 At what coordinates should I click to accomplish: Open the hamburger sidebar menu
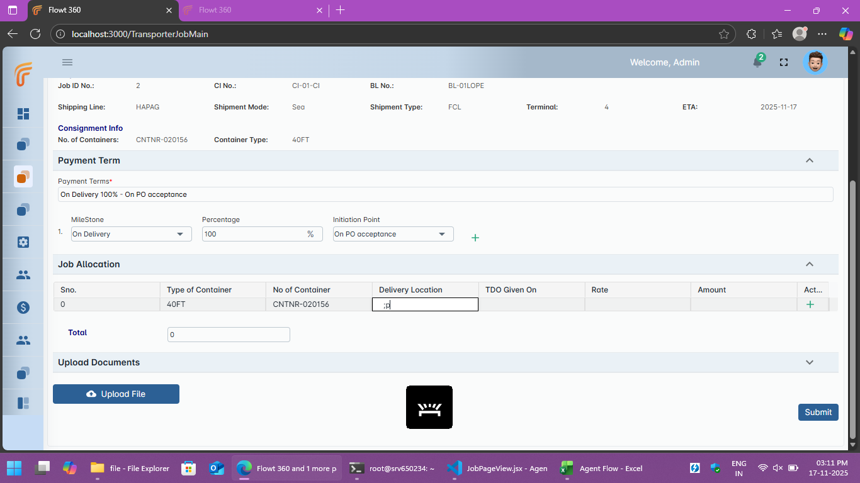[x=67, y=62]
